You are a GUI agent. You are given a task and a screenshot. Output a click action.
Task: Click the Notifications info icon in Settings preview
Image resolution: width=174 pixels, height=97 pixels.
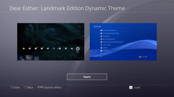(x=101, y=51)
